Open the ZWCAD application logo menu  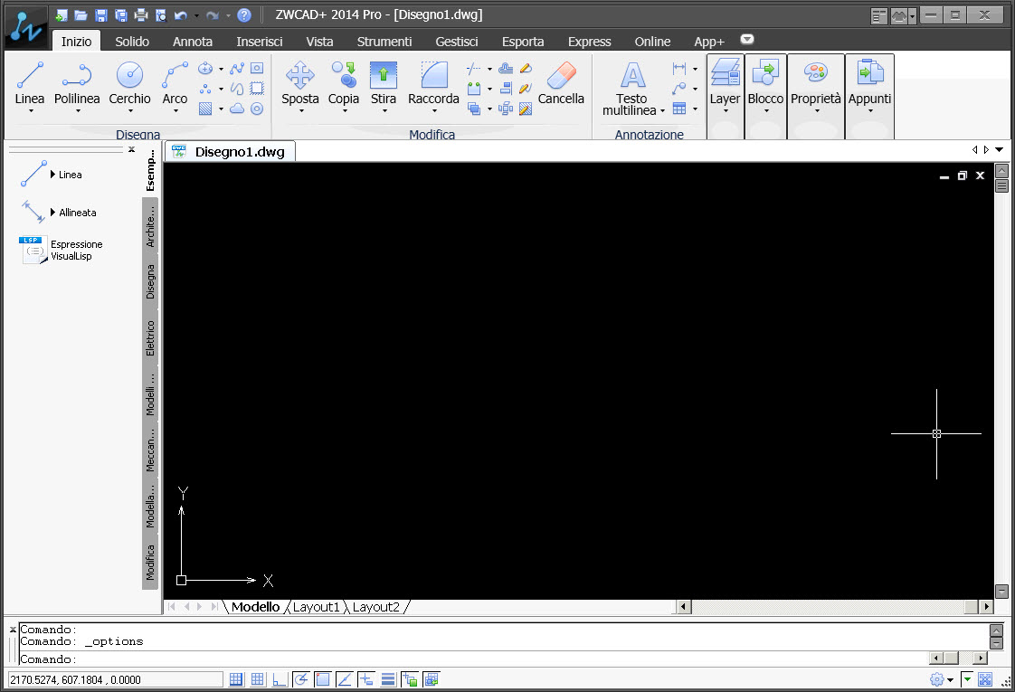[26, 28]
